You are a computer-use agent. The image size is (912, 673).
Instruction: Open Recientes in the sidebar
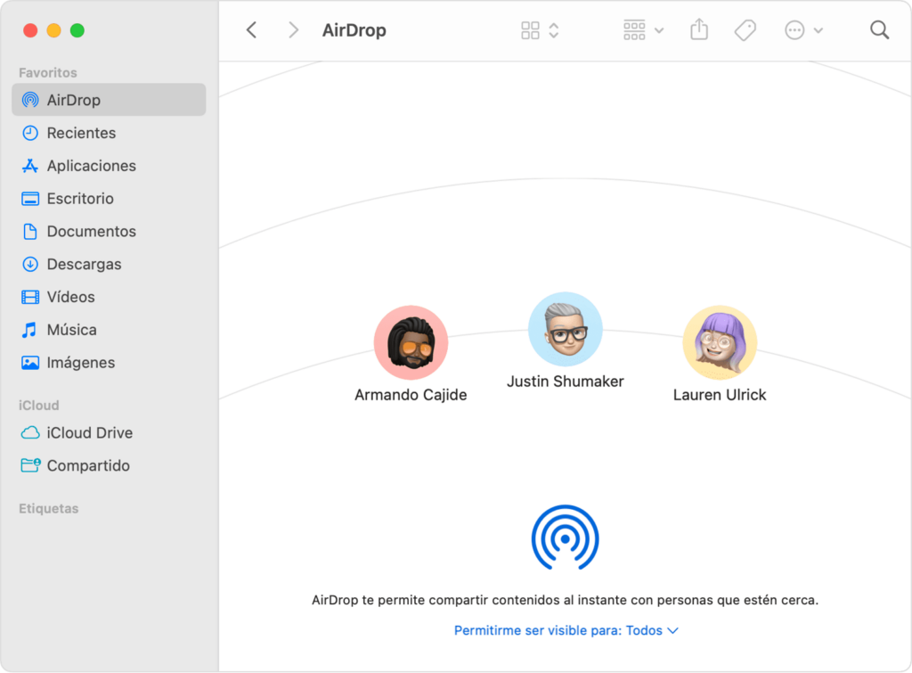(x=81, y=133)
